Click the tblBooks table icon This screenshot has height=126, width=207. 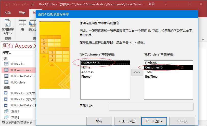[x=6, y=64]
